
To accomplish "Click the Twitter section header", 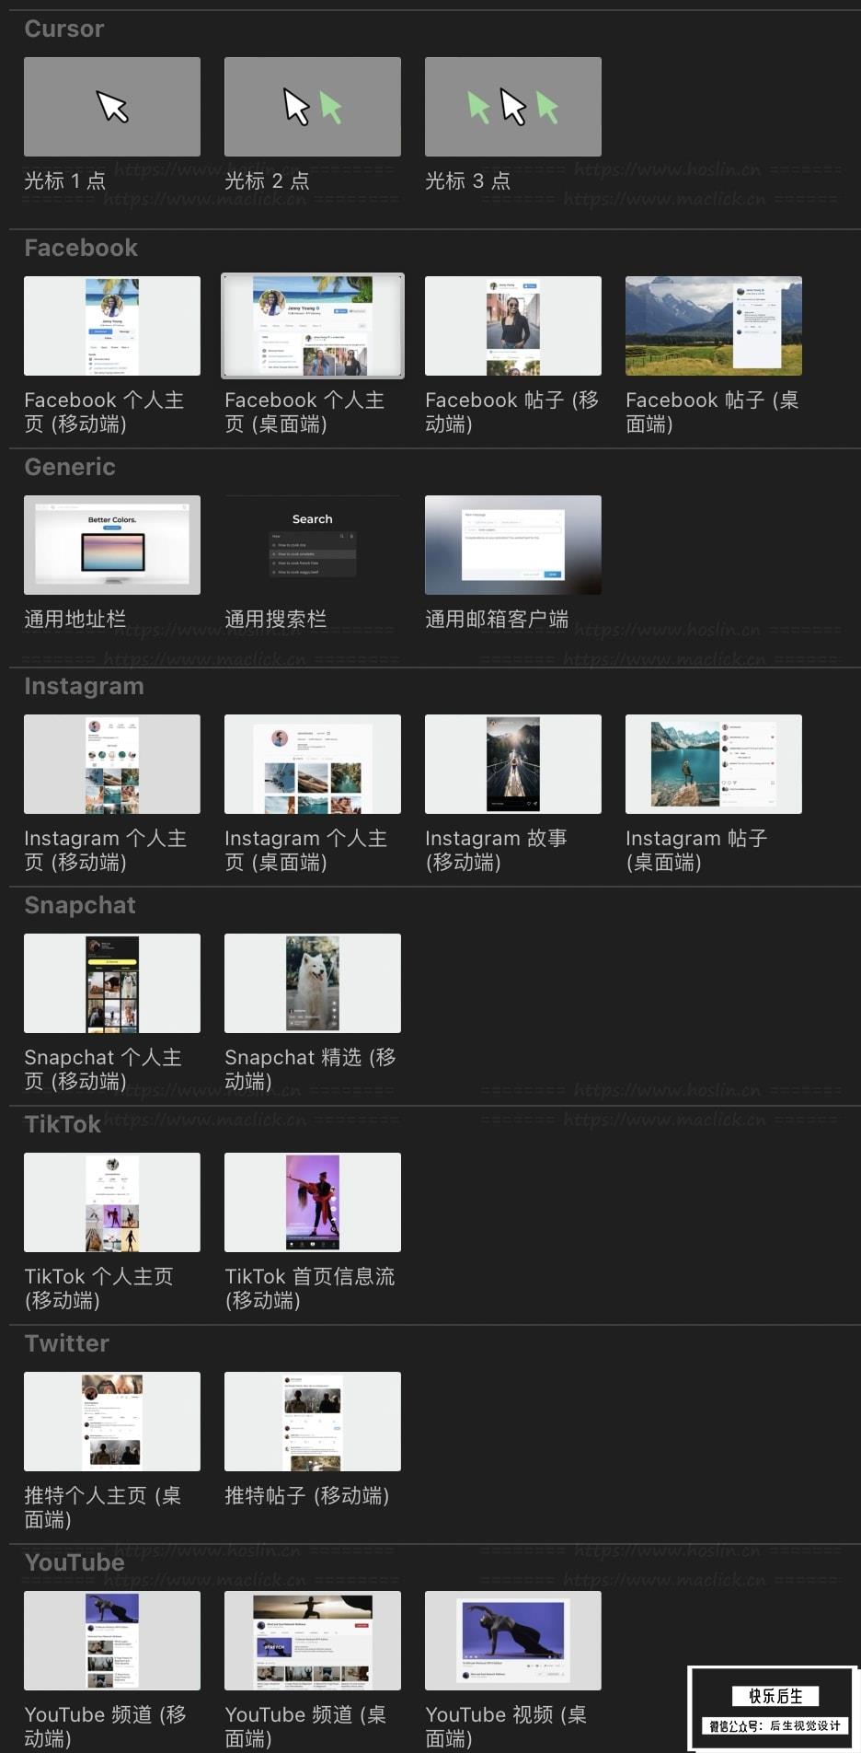I will (66, 1343).
